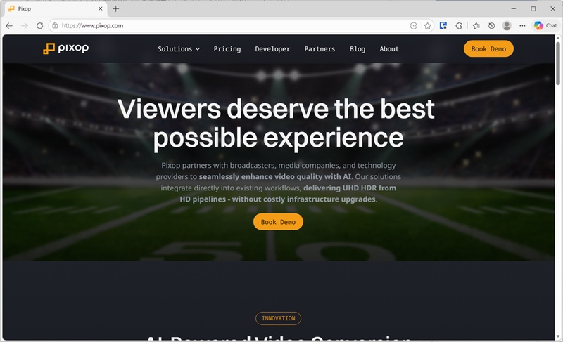The image size is (563, 342).
Task: Open the Bitwarden extension icon
Action: pyautogui.click(x=443, y=25)
